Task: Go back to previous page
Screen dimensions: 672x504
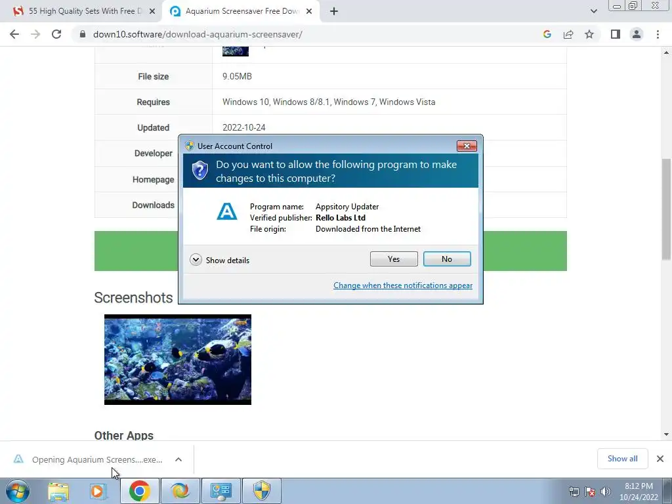Action: (x=14, y=34)
